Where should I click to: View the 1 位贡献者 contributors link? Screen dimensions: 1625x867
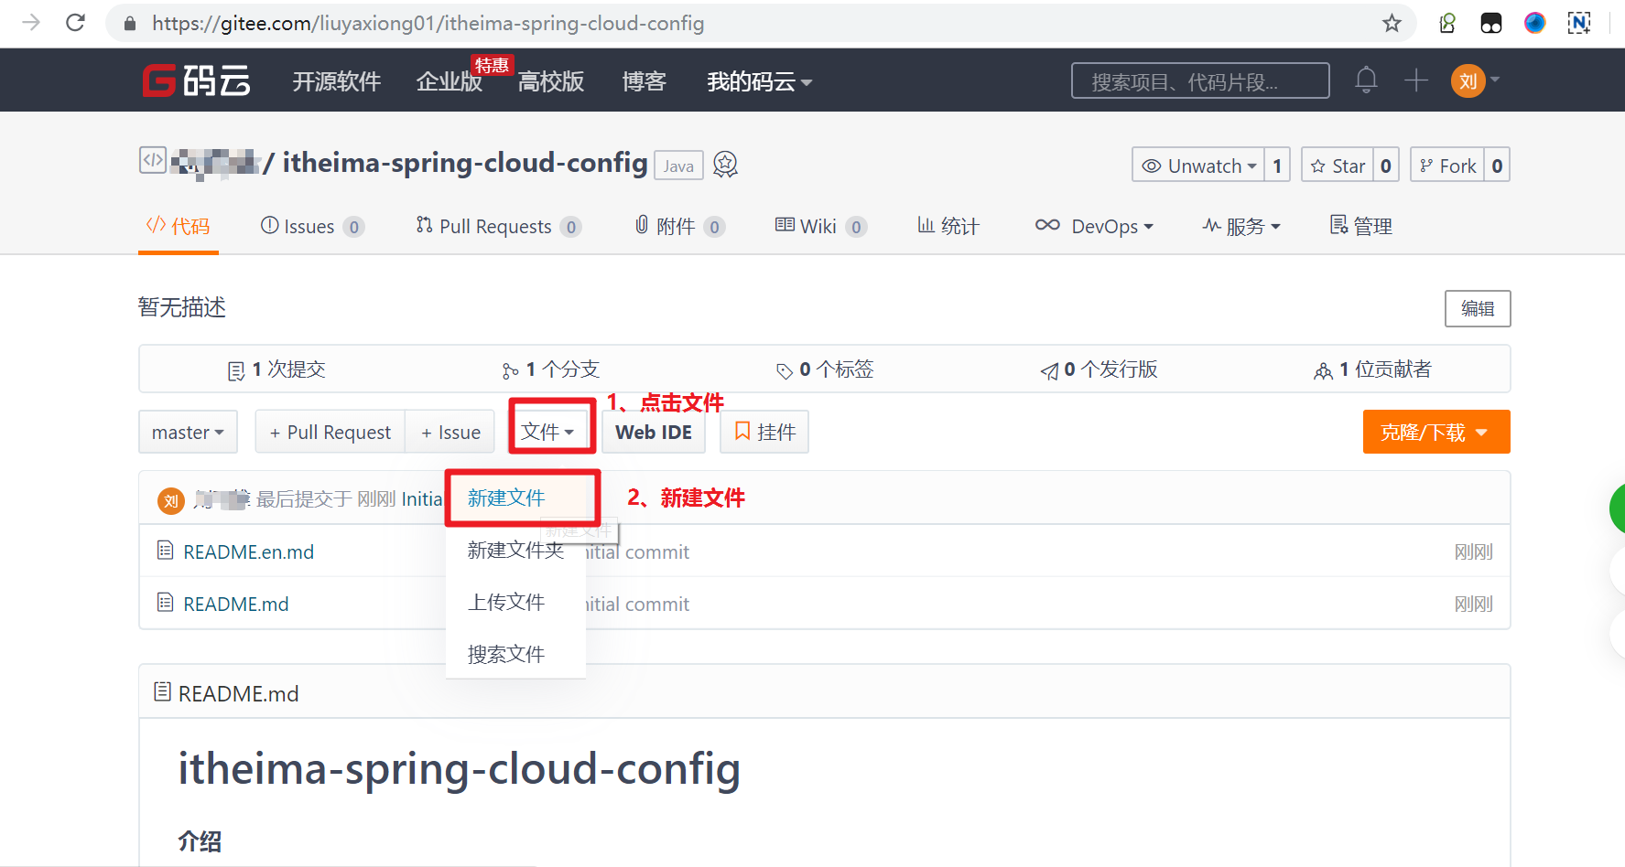coord(1372,369)
